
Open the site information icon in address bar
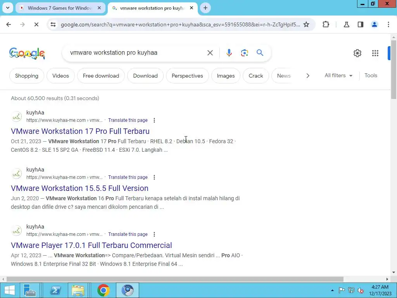tap(53, 24)
